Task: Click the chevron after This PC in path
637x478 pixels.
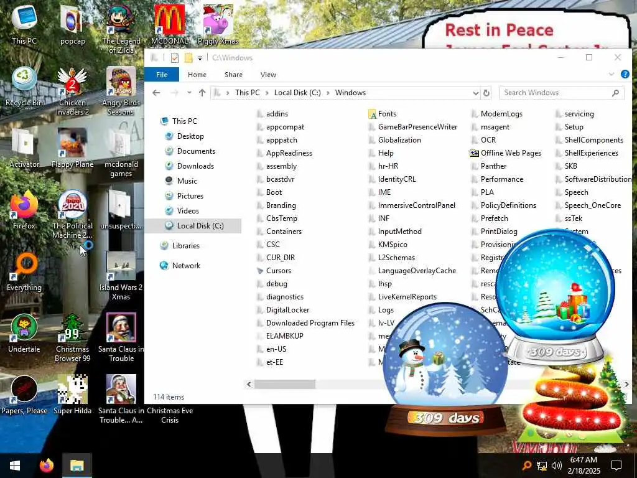Action: pyautogui.click(x=267, y=93)
